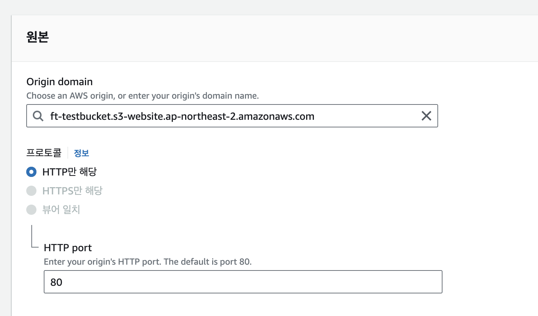Screen dimensions: 538x316
Task: Click the magnifier icon in Origin domain field
Action: click(38, 116)
